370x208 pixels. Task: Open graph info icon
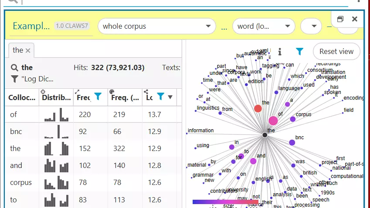coord(280,51)
